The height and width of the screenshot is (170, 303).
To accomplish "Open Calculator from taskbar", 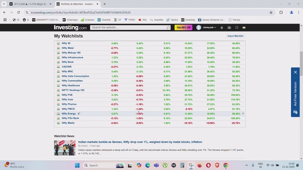I will [182, 165].
